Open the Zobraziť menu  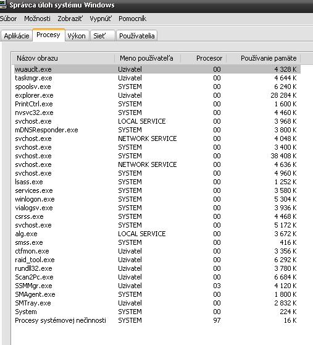pyautogui.click(x=70, y=19)
